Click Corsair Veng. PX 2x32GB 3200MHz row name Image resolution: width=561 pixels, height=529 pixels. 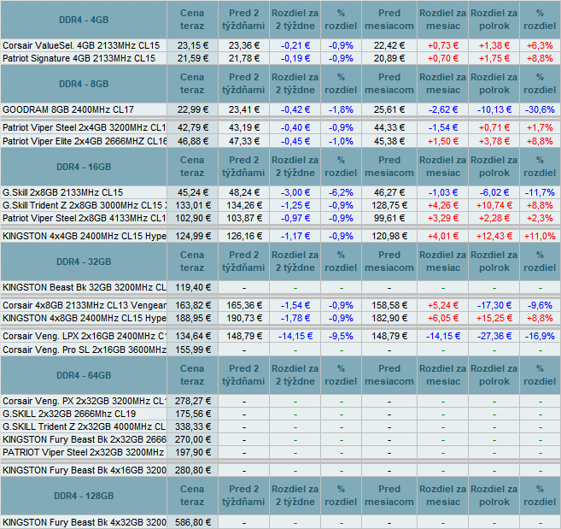click(84, 401)
